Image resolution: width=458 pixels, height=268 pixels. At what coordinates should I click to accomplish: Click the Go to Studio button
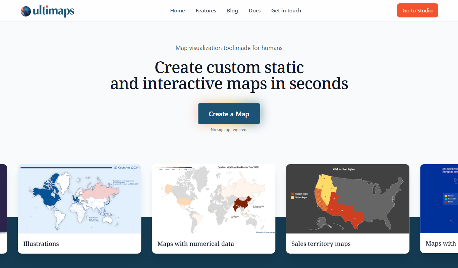coord(417,10)
